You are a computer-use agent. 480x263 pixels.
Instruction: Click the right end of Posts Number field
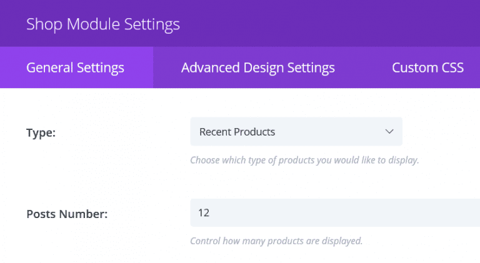click(470, 213)
